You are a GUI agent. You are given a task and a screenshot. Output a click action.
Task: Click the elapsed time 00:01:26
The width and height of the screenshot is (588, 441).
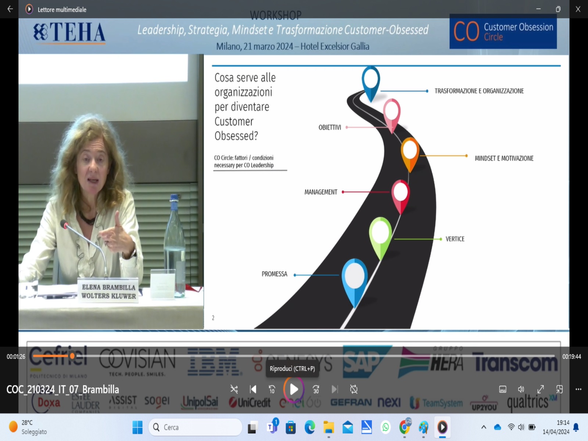pyautogui.click(x=16, y=356)
